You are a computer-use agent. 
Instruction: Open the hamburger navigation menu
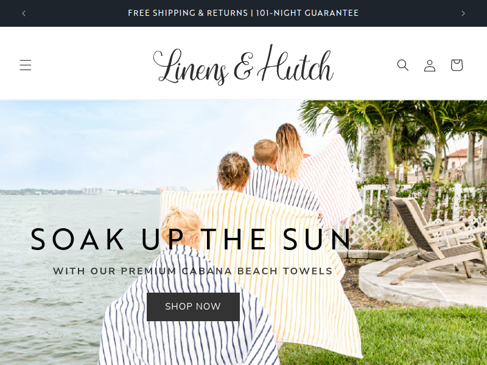(26, 65)
